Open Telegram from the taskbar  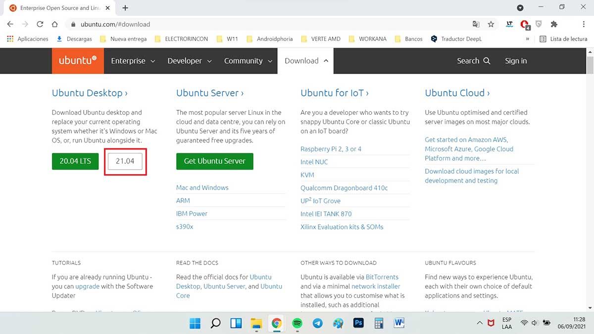tap(317, 323)
